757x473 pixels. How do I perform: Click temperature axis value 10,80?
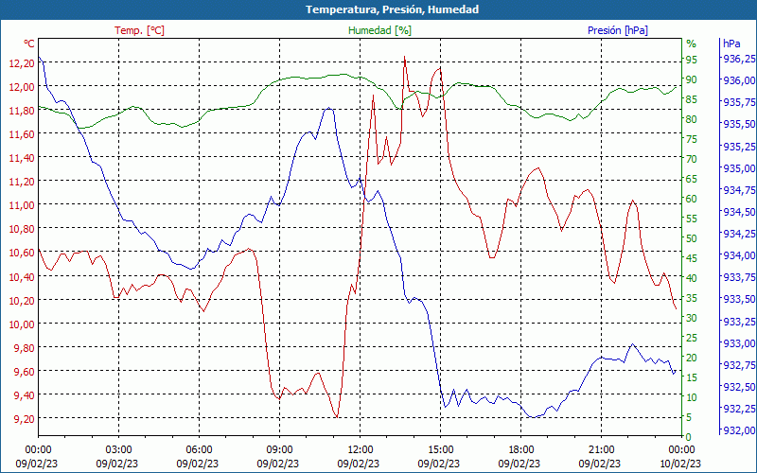point(22,229)
